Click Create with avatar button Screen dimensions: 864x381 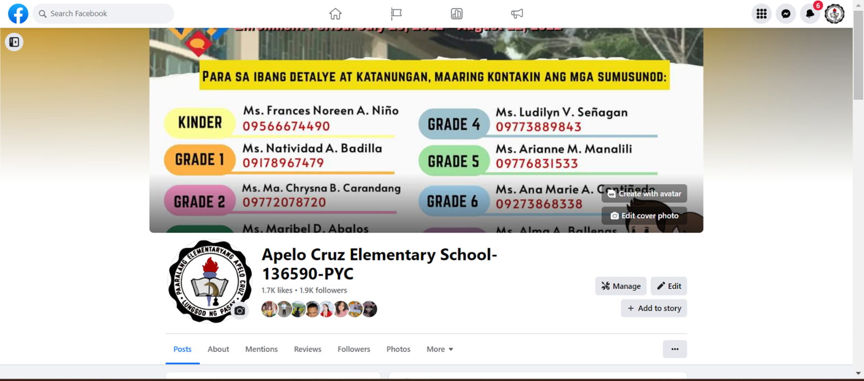click(644, 194)
